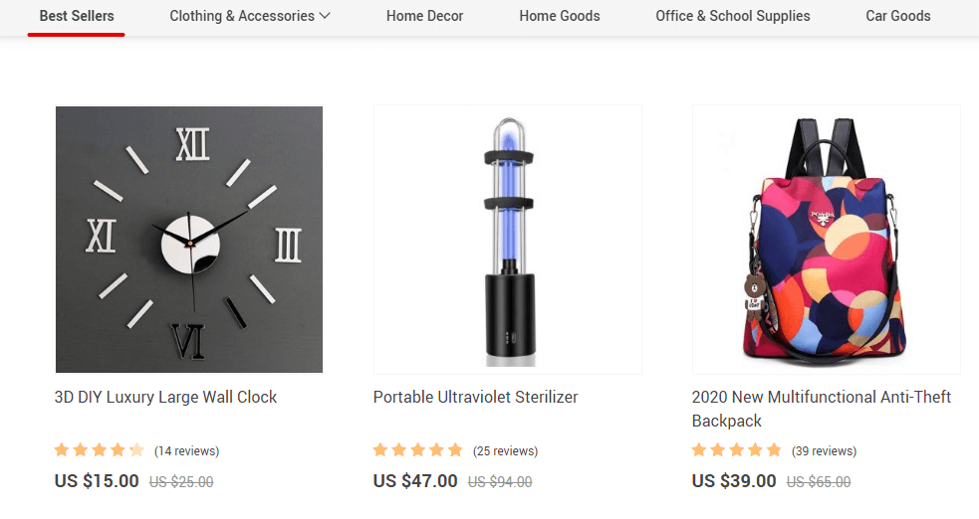Open 2020 New Multifunctional Anti-Theft Backpack link
Screen dimensions: 979x519
point(821,409)
